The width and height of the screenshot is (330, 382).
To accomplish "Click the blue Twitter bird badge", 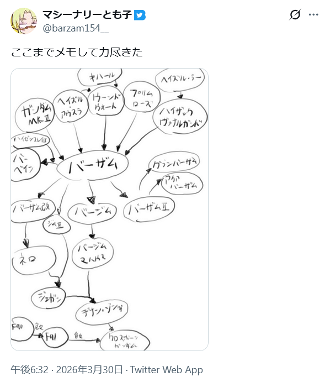I will click(x=140, y=15).
